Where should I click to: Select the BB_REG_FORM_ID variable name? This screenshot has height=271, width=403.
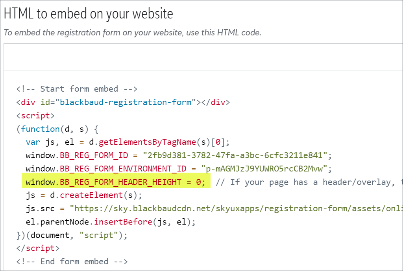94,155
